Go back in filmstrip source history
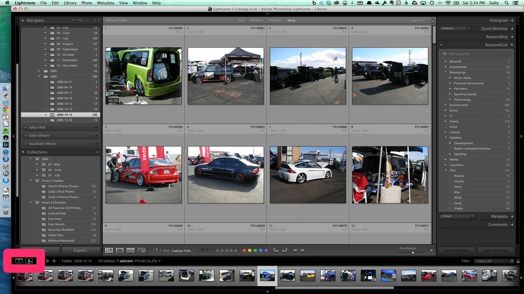 [47, 261]
